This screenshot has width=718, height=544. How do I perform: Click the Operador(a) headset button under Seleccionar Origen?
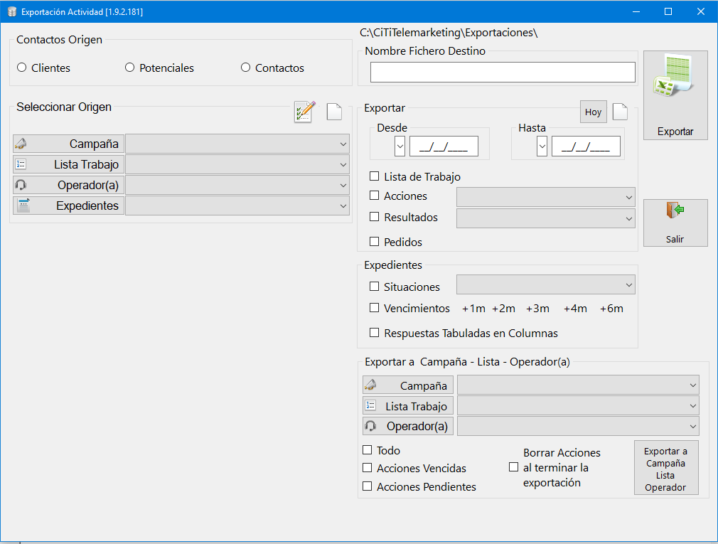click(69, 185)
